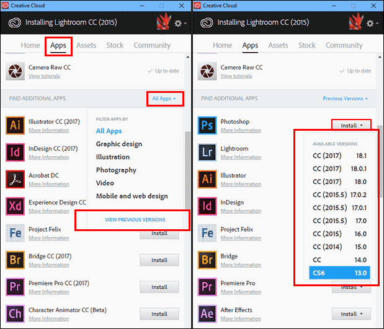Filter apps by Video
This screenshot has height=329, width=384.
105,183
